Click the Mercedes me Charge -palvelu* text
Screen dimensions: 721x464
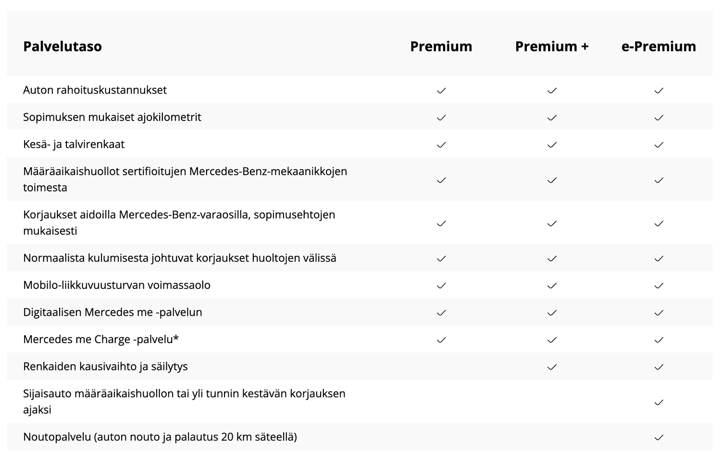101,339
